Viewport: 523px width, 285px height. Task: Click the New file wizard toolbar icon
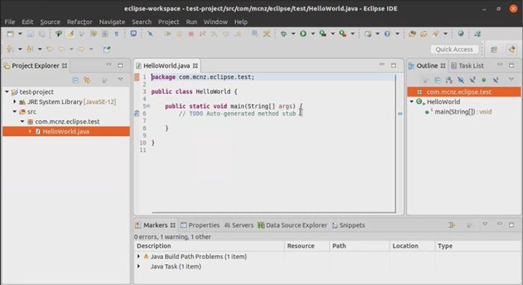coord(10,34)
